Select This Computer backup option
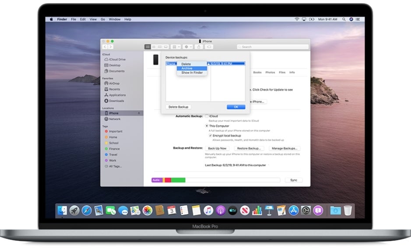The image size is (411, 248). 207,126
